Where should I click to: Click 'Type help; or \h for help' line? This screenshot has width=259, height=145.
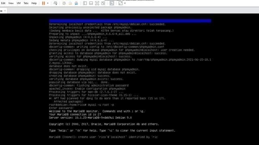[112, 130]
